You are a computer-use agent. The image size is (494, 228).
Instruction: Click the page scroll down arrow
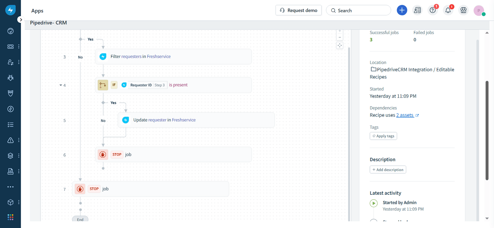[x=487, y=218]
